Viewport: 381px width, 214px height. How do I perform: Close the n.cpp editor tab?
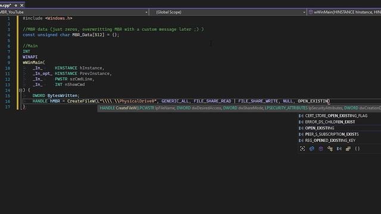click(21, 5)
